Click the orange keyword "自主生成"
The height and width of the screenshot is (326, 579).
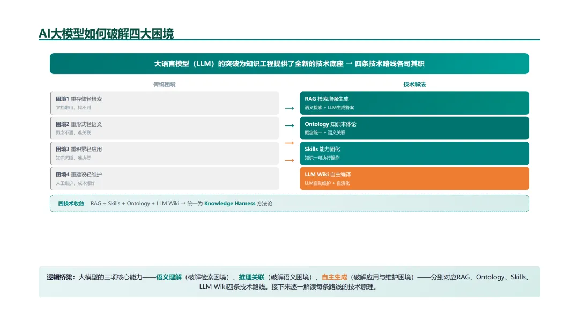(335, 277)
